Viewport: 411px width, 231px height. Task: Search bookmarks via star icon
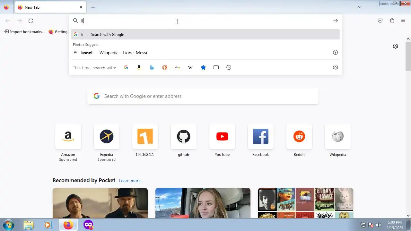click(x=203, y=67)
